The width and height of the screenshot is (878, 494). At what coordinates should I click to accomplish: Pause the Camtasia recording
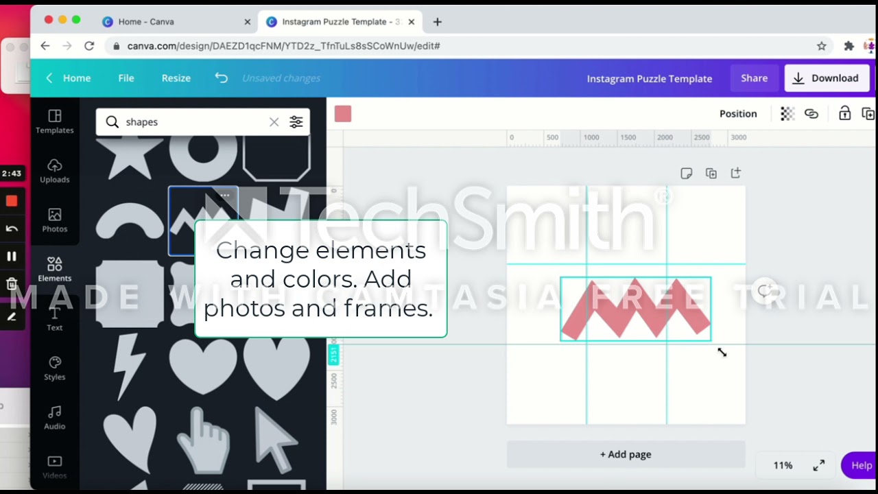12,256
